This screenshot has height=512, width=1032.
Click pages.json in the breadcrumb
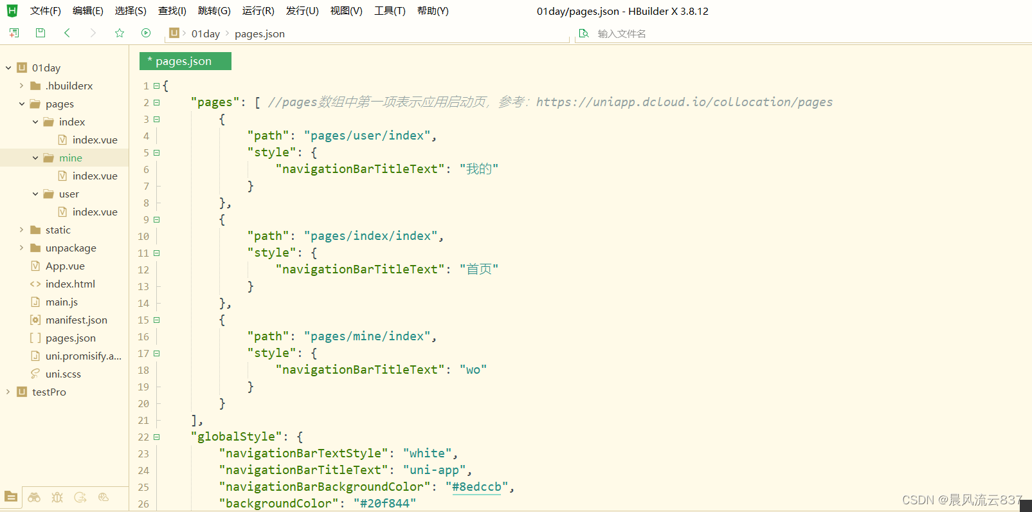(260, 33)
